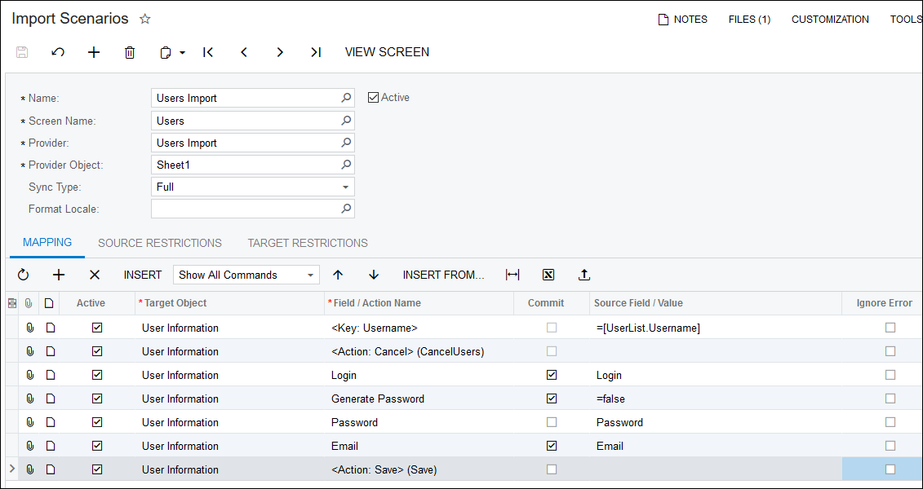This screenshot has height=489, width=923.
Task: Refresh the mapping grid
Action: pyautogui.click(x=23, y=275)
